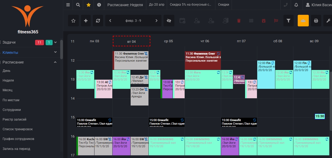The image size is (332, 158).
Task: Open the hamburger menu icon
Action: click(68, 5)
